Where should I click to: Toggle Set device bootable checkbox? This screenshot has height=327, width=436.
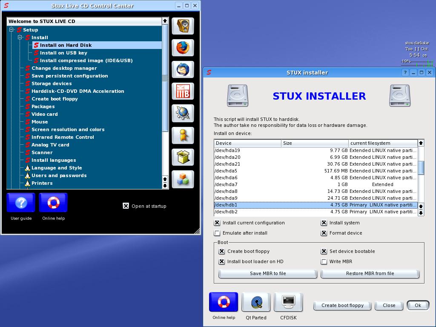pyautogui.click(x=324, y=251)
